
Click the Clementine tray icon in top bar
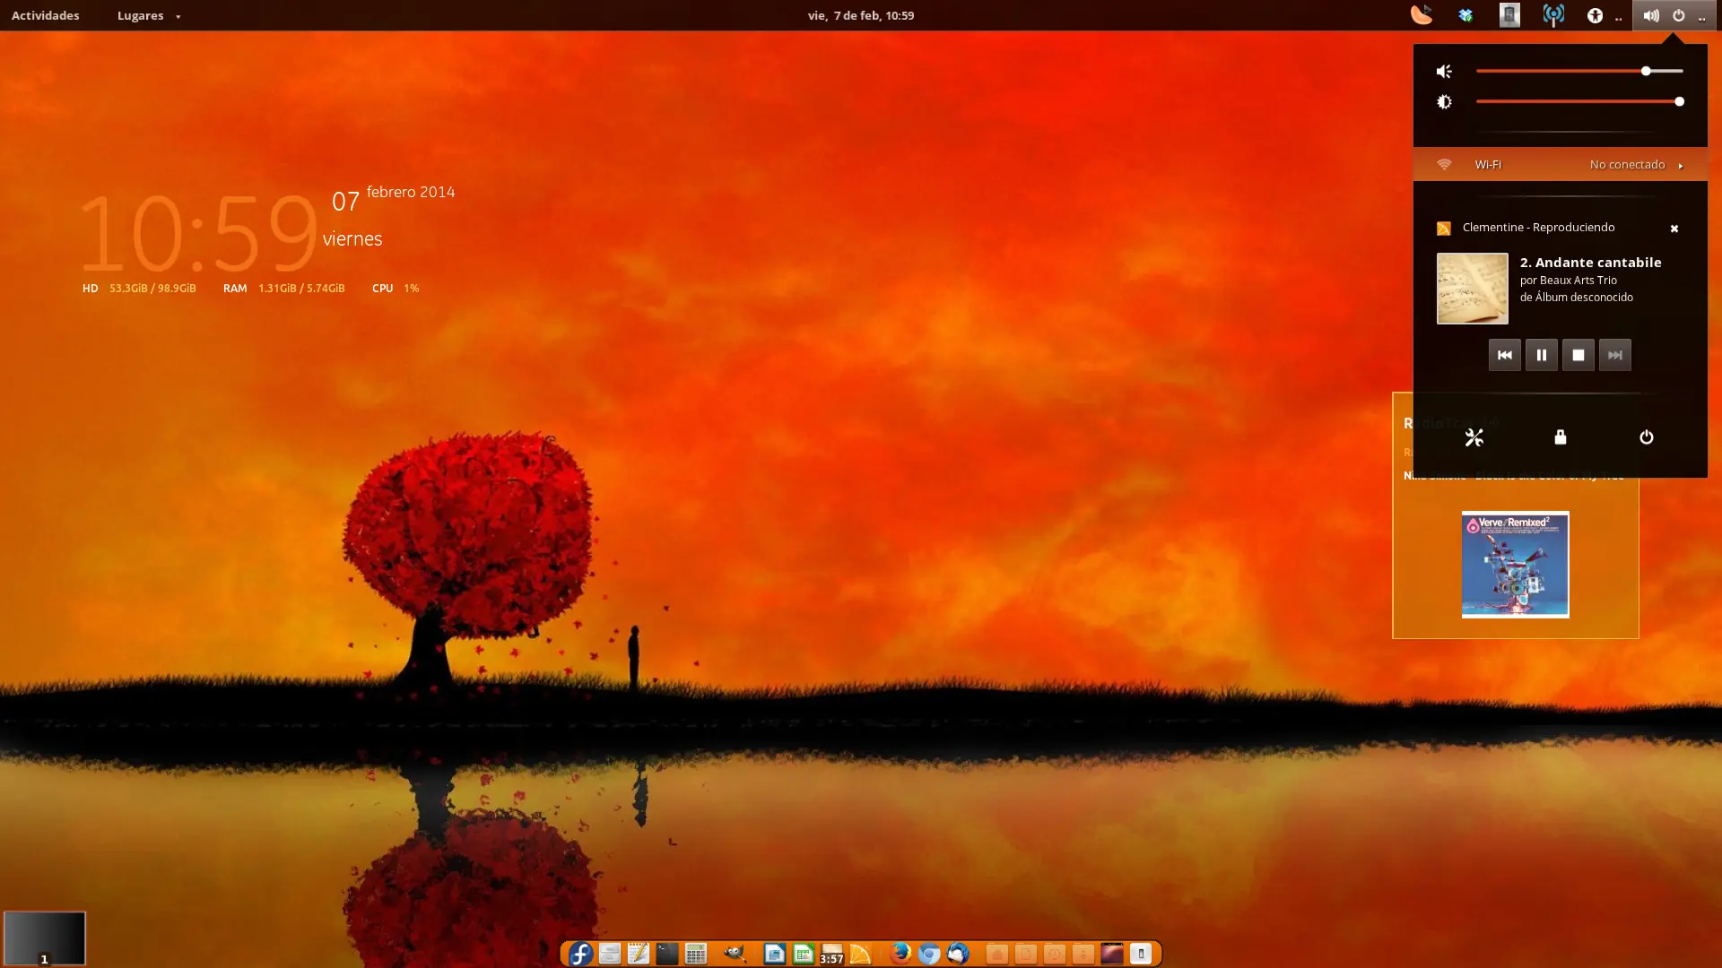pyautogui.click(x=1422, y=14)
